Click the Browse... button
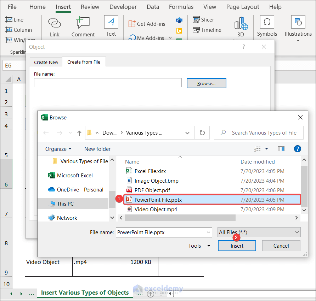Screen dimensions: 316x301 tap(207, 83)
